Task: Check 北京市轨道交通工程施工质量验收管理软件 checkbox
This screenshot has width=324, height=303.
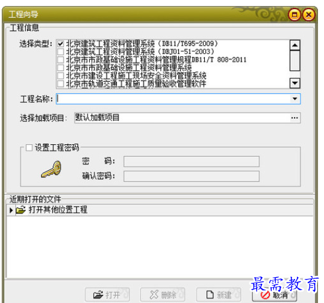Action: click(61, 84)
